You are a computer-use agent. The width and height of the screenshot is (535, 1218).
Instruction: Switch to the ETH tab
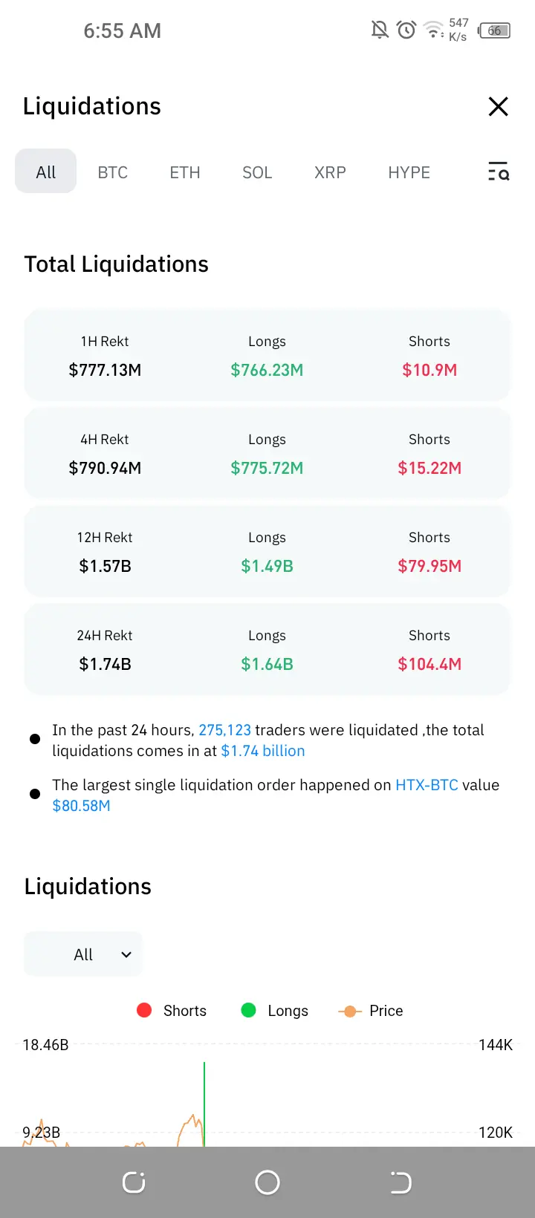click(x=185, y=172)
